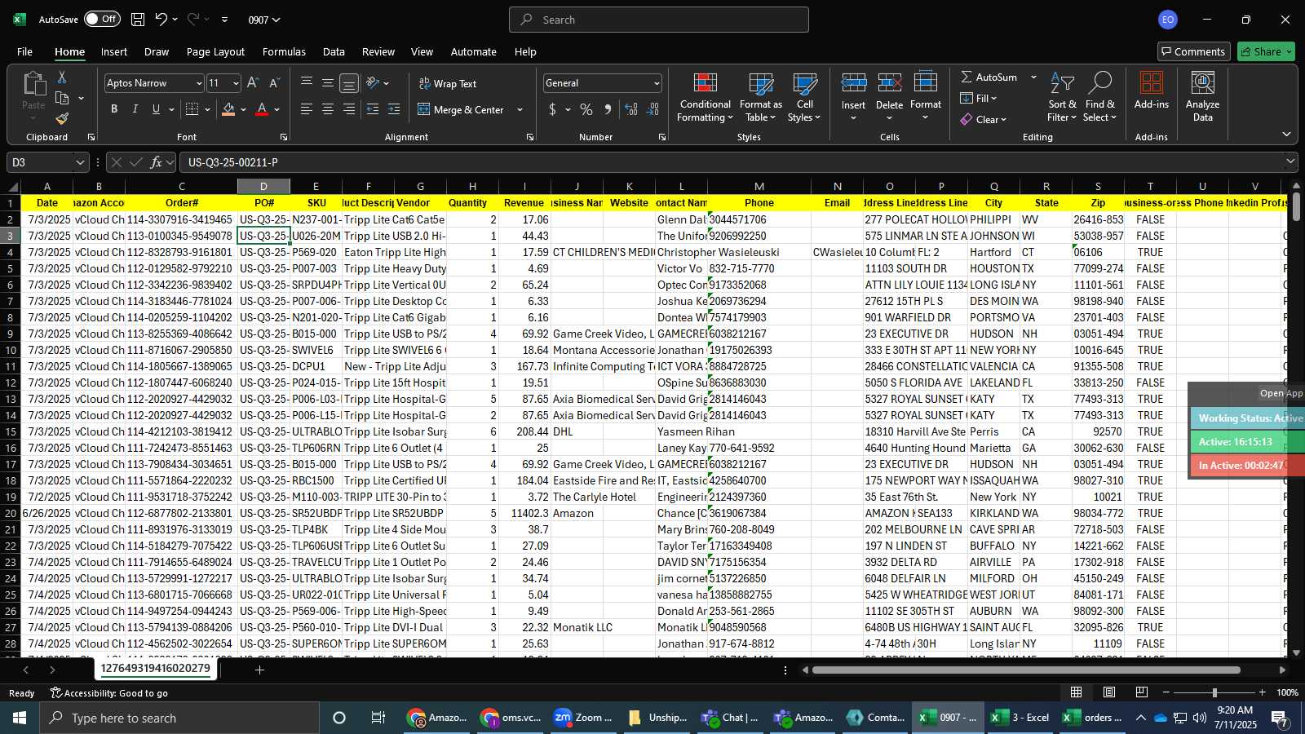The width and height of the screenshot is (1305, 734).
Task: Add a new sheet with plus icon
Action: (259, 670)
